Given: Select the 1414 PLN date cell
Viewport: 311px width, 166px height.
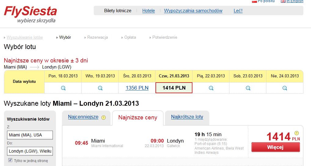Looking at the screenshot, I should [174, 88].
